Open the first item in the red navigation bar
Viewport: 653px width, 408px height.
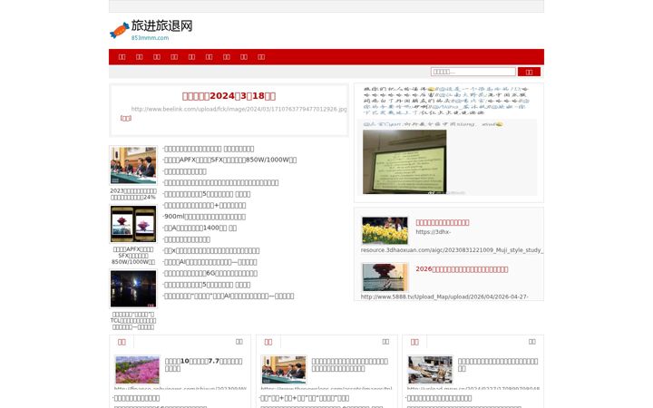click(122, 57)
